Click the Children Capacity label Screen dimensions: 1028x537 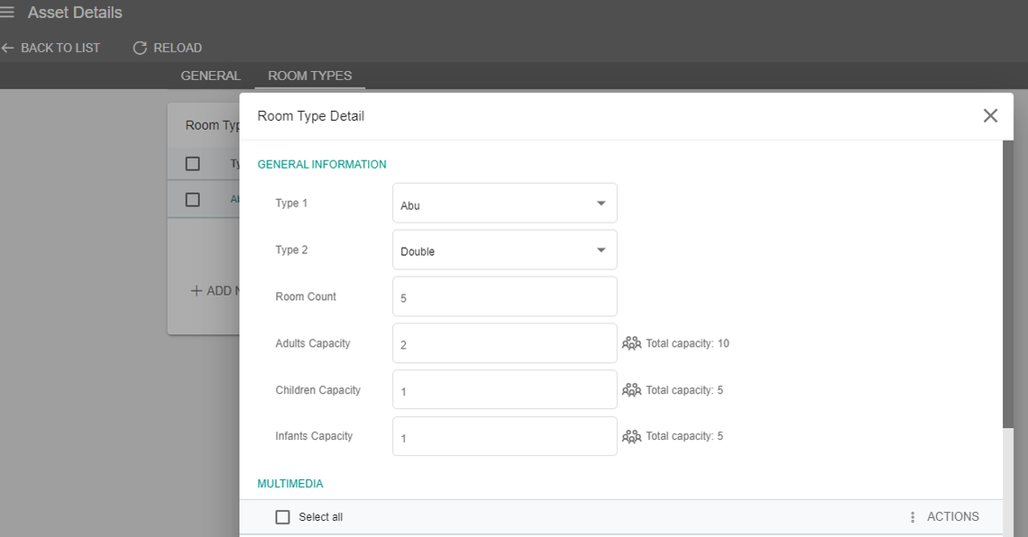(318, 389)
